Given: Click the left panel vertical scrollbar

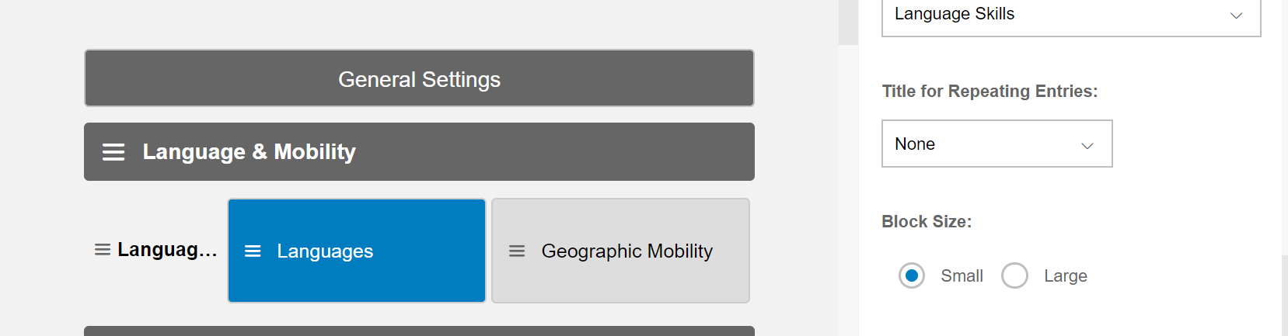Looking at the screenshot, I should click(848, 168).
